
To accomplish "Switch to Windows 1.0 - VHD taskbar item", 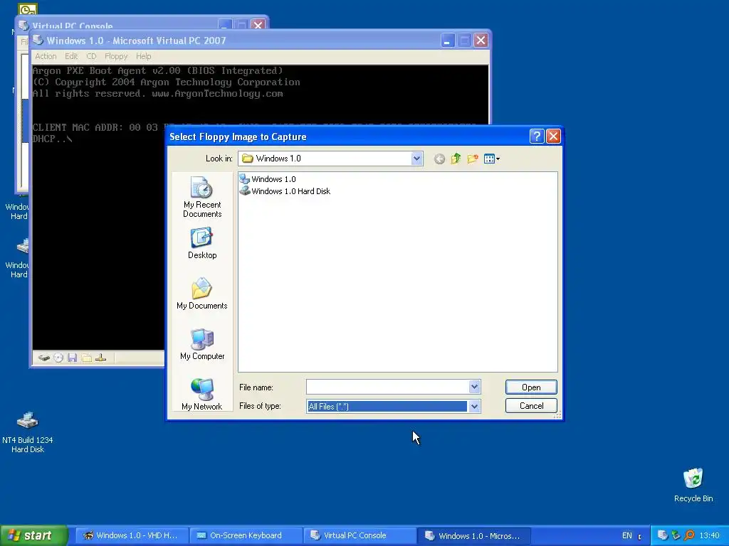I will (x=131, y=535).
